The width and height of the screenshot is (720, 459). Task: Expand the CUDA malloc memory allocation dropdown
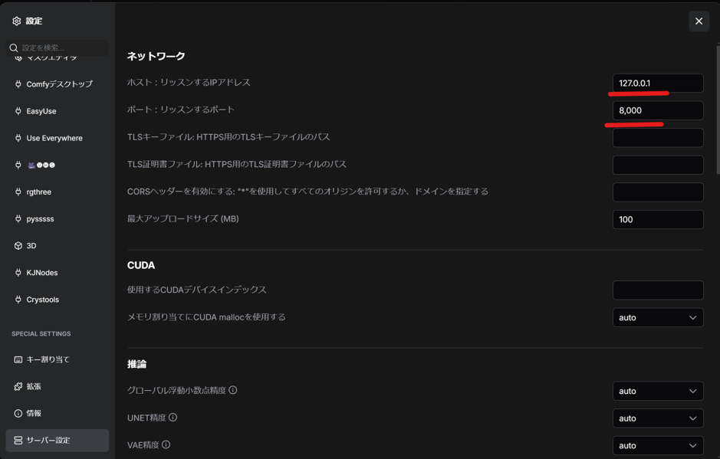[x=657, y=317]
